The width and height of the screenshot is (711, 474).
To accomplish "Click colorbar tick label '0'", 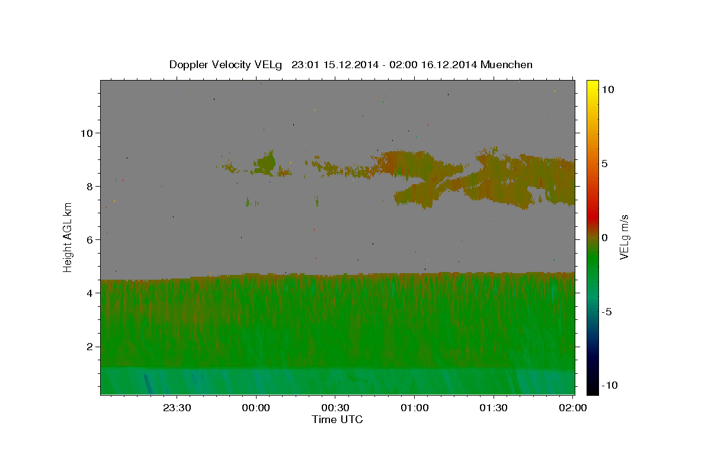I will click(x=604, y=238).
